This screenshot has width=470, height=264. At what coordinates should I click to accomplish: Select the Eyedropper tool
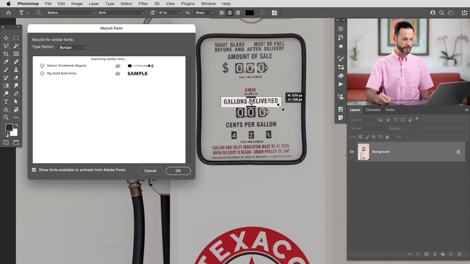pos(6,62)
